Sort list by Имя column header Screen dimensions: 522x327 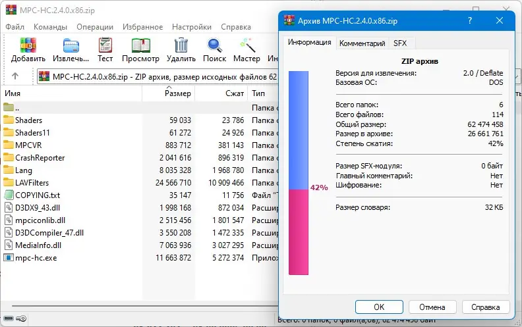click(x=72, y=93)
